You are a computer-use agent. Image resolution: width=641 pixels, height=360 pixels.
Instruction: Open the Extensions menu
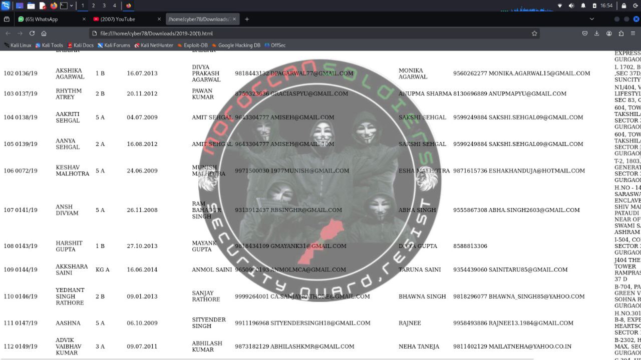click(621, 33)
